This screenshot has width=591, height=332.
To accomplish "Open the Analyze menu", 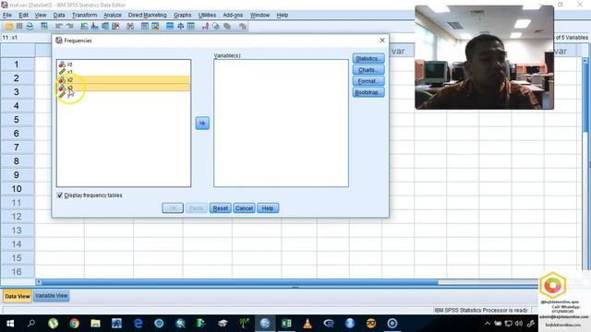I will pyautogui.click(x=113, y=15).
